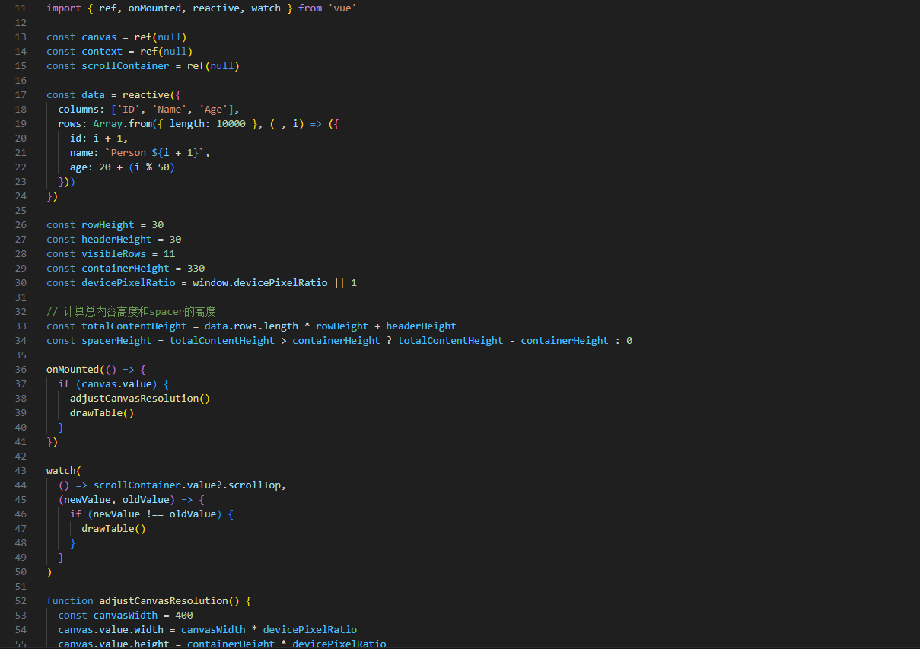Click 'data' in data.rows.length on line 33

pyautogui.click(x=217, y=326)
